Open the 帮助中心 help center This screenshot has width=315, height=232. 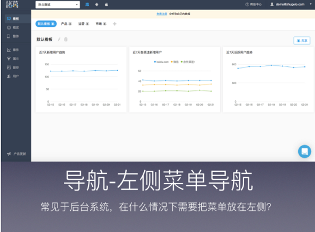253,4
